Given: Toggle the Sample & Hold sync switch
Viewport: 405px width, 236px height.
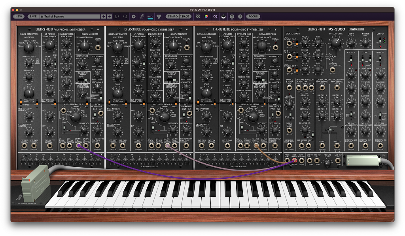Looking at the screenshot, I should 290,115.
